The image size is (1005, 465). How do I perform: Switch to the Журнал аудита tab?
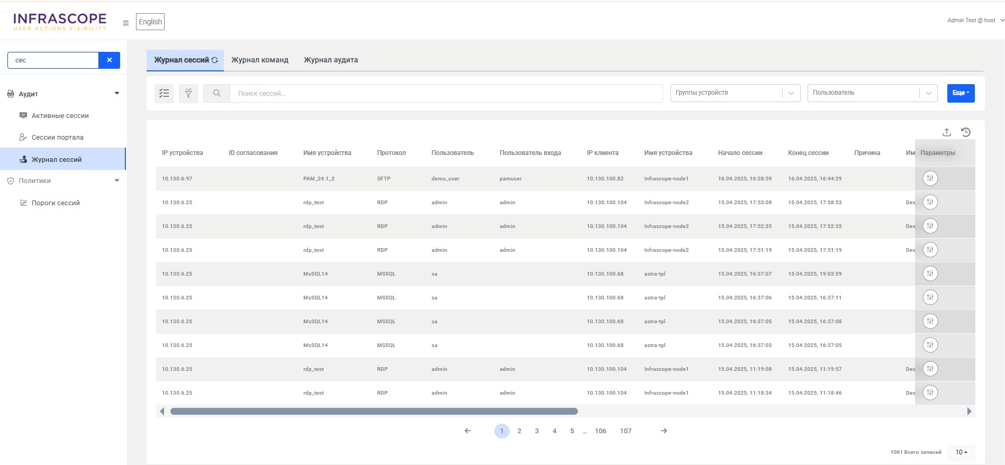coord(331,60)
